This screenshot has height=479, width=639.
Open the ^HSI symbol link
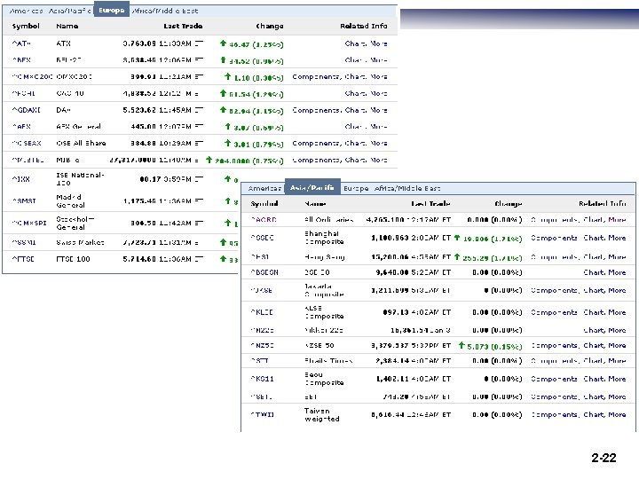click(259, 257)
